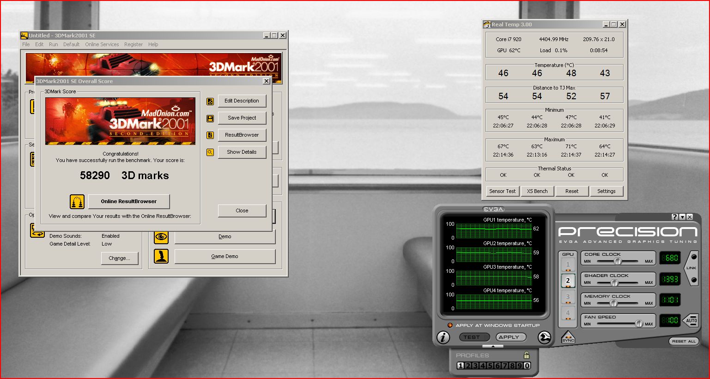Select profile slot 5 in Precision
This screenshot has width=710, height=379.
tap(490, 366)
